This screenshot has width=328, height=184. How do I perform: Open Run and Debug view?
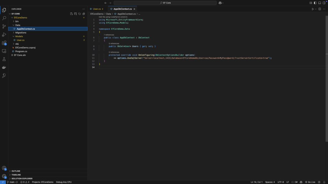coord(4,34)
